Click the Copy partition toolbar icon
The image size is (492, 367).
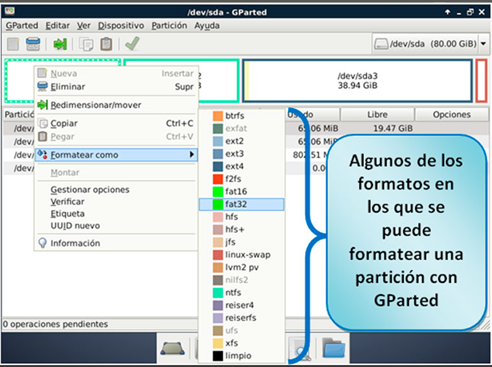point(86,44)
